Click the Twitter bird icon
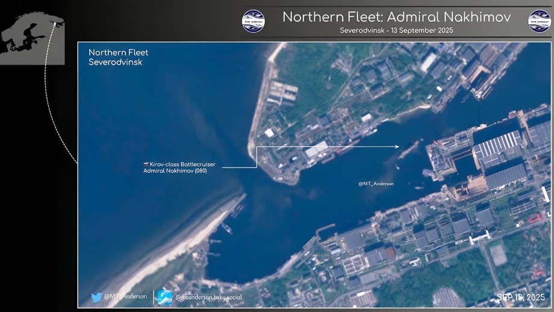 coord(96,297)
